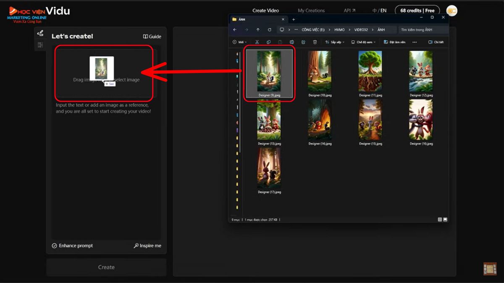Image resolution: width=504 pixels, height=283 pixels.
Task: Open the Guide book icon in Vidu
Action: 152,36
